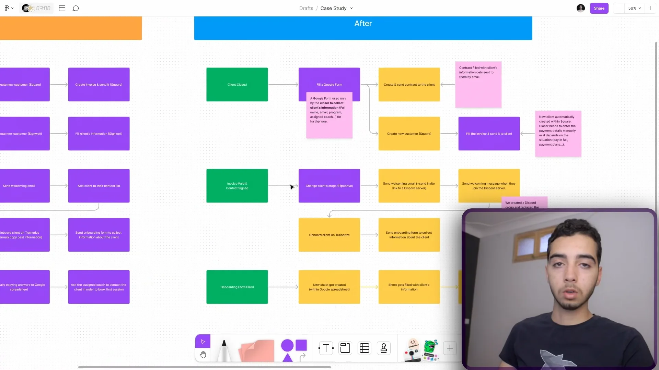Select Fill the invoice & send node
The height and width of the screenshot is (370, 659).
tap(489, 134)
